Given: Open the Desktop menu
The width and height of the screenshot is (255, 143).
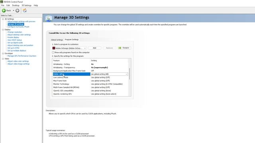Looking at the screenshot, I should coord(16,5).
